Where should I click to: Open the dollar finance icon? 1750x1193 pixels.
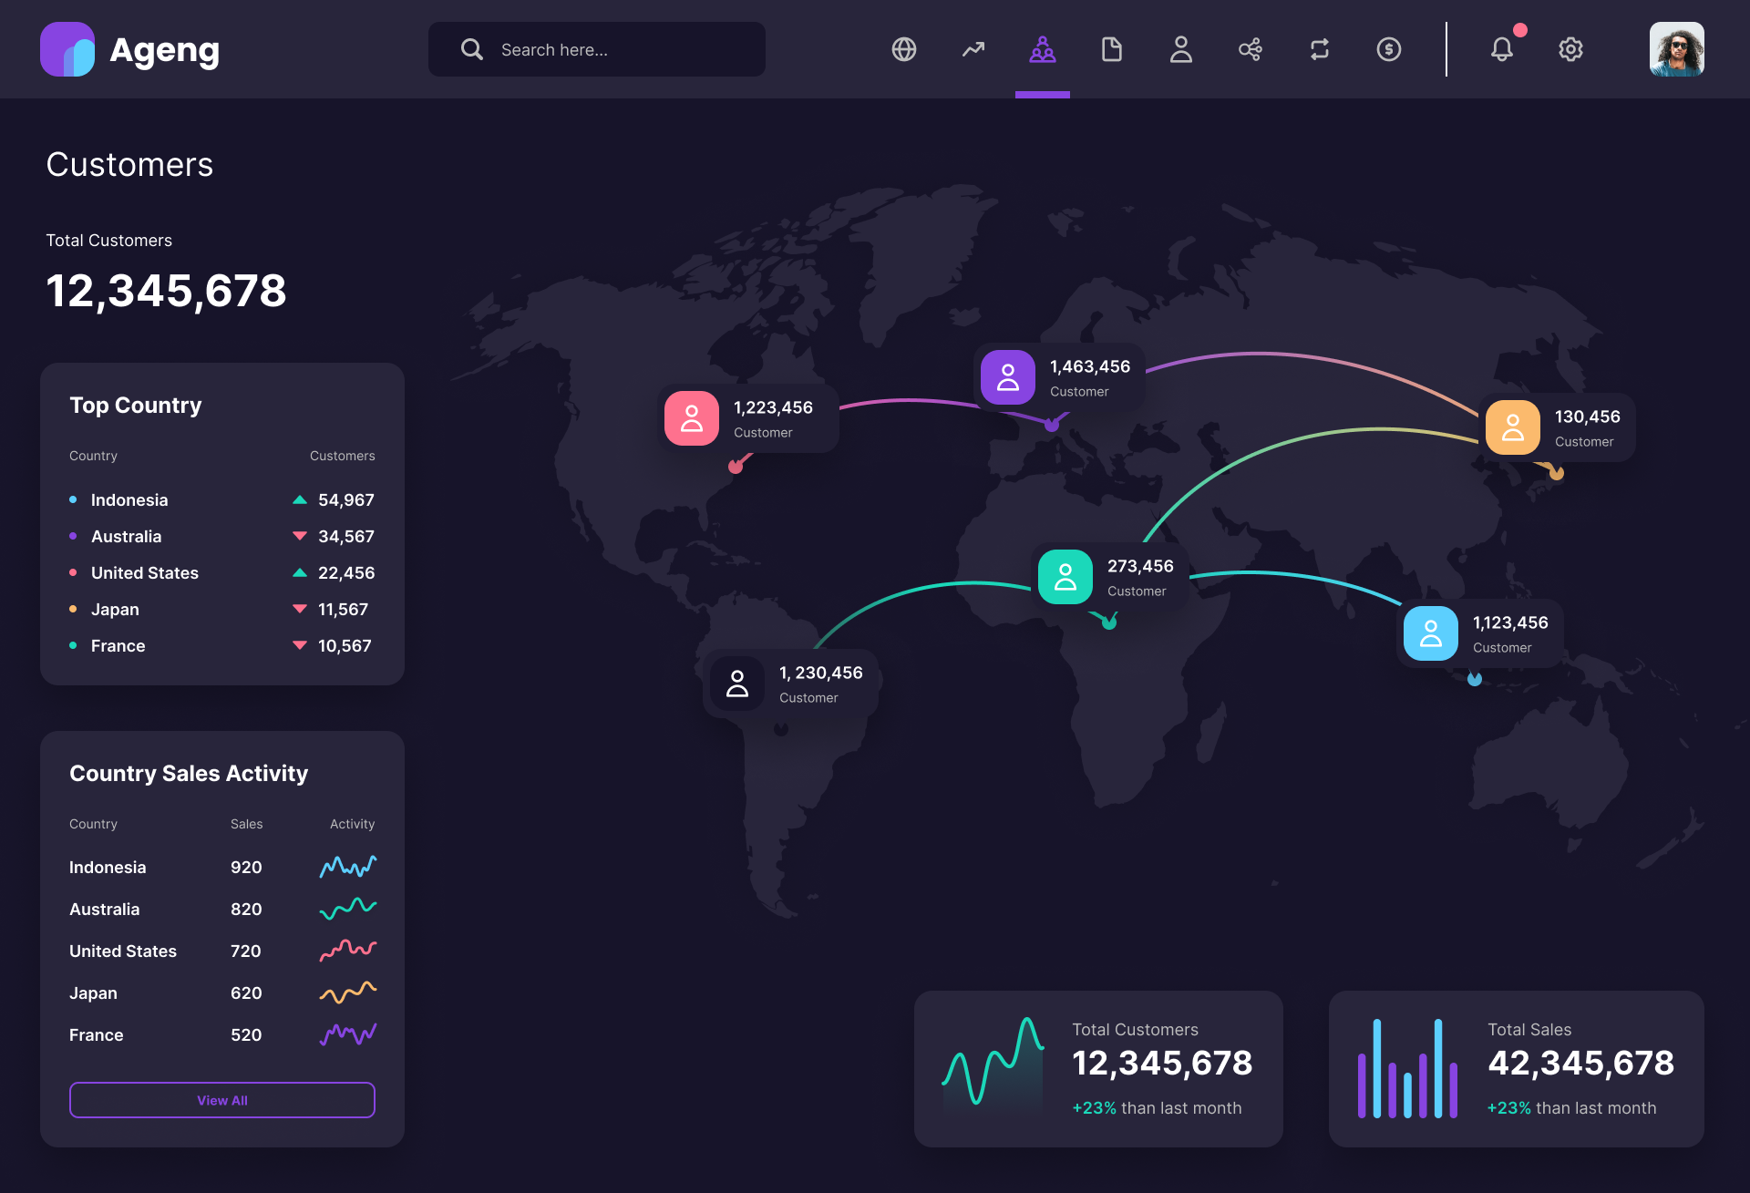pyautogui.click(x=1388, y=49)
